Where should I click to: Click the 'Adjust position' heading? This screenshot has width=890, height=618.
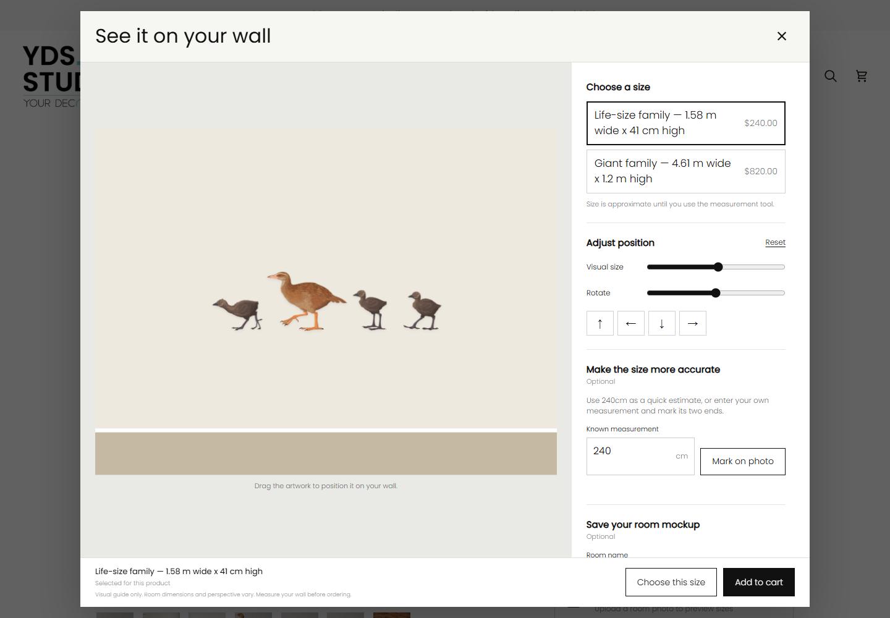621,243
